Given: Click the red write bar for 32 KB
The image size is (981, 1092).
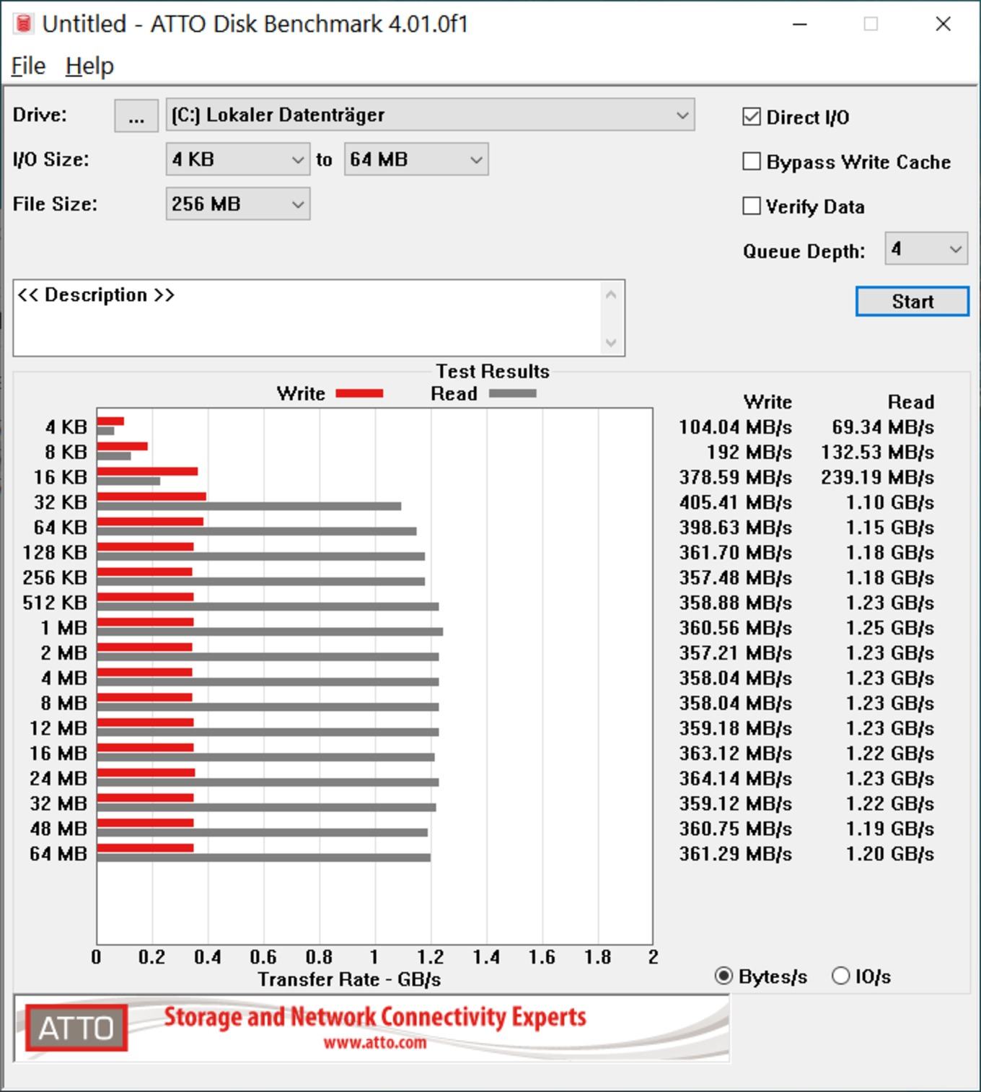Looking at the screenshot, I should pos(151,497).
